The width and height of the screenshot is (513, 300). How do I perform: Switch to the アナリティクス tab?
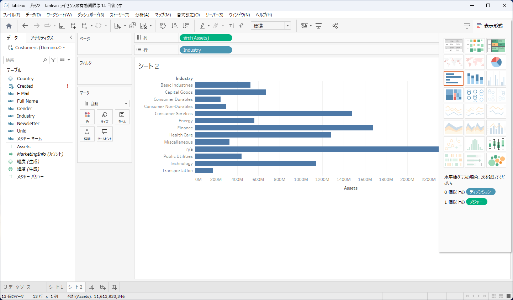(x=42, y=38)
